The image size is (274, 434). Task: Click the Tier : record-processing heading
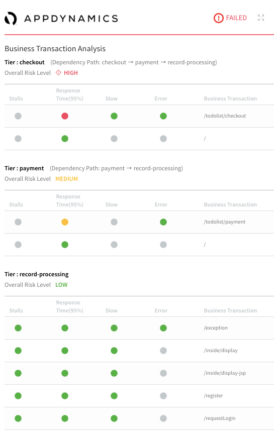(x=37, y=274)
